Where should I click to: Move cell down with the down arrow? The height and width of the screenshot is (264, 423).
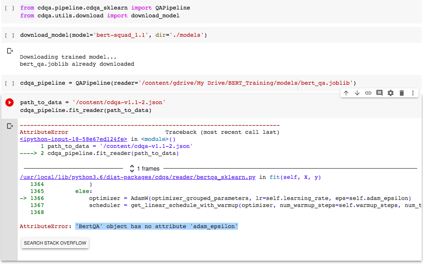pyautogui.click(x=357, y=93)
